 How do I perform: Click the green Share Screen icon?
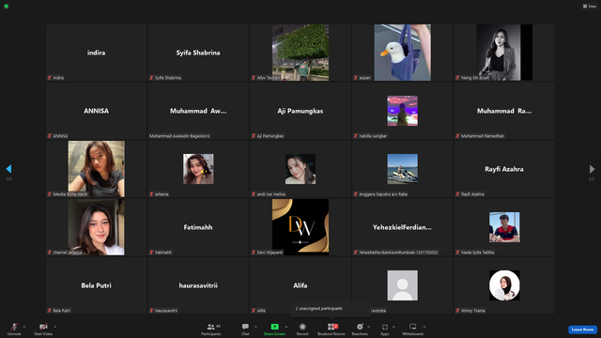(274, 327)
